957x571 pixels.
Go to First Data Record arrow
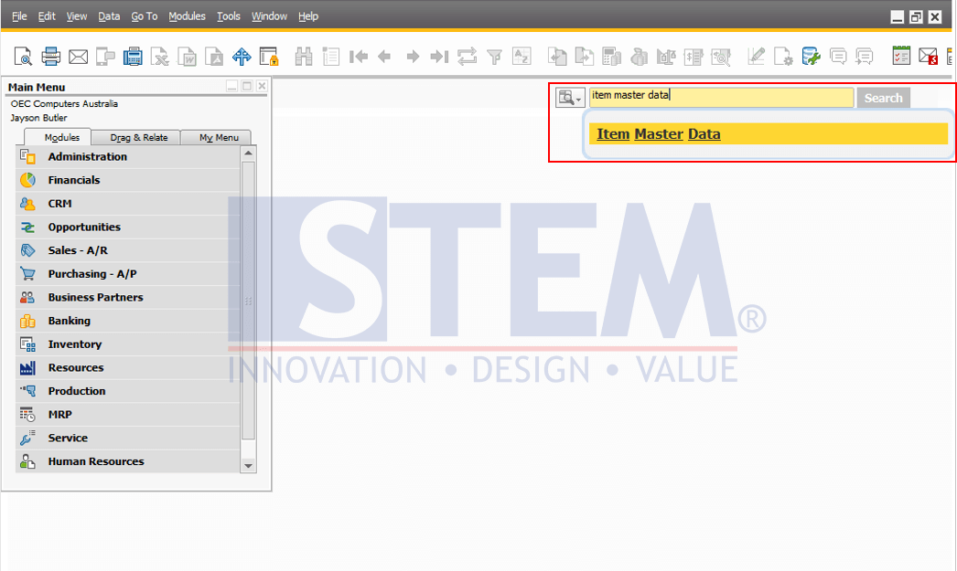(359, 57)
